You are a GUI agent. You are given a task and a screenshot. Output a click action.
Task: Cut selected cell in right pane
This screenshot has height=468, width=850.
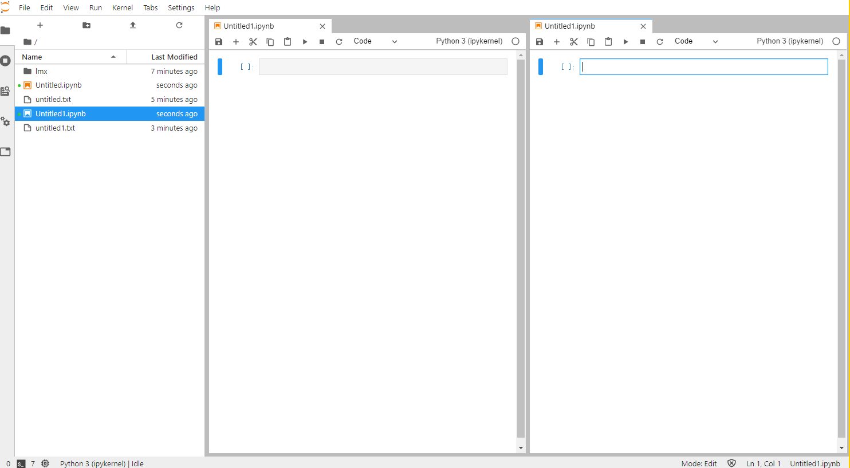point(574,42)
